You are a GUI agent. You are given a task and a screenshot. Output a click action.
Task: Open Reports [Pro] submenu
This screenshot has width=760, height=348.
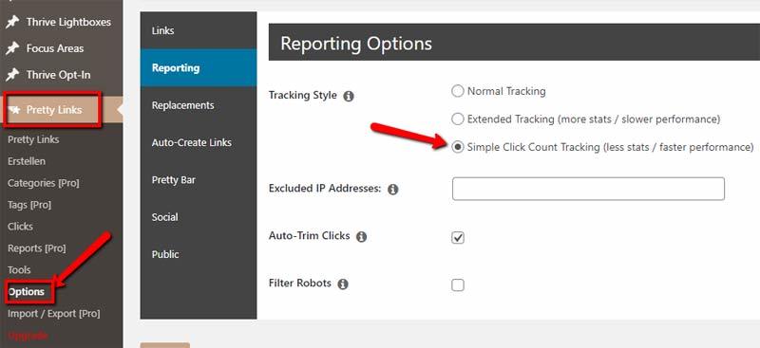click(x=36, y=248)
